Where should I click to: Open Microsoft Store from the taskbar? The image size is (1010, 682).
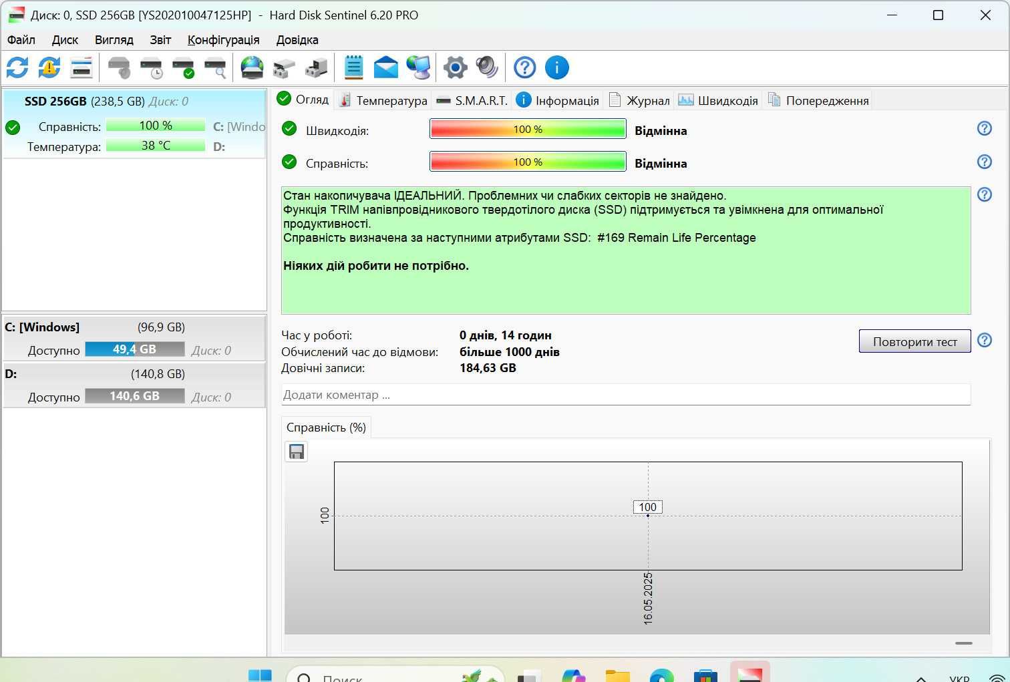[x=705, y=675]
